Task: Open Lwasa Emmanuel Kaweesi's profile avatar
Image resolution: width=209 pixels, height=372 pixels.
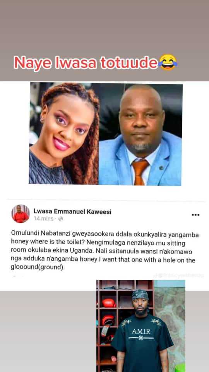Action: (x=21, y=214)
